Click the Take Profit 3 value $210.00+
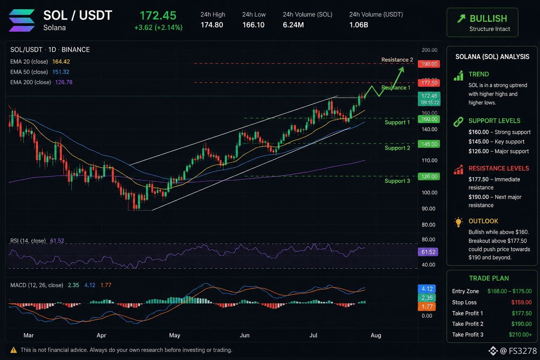 (520, 335)
